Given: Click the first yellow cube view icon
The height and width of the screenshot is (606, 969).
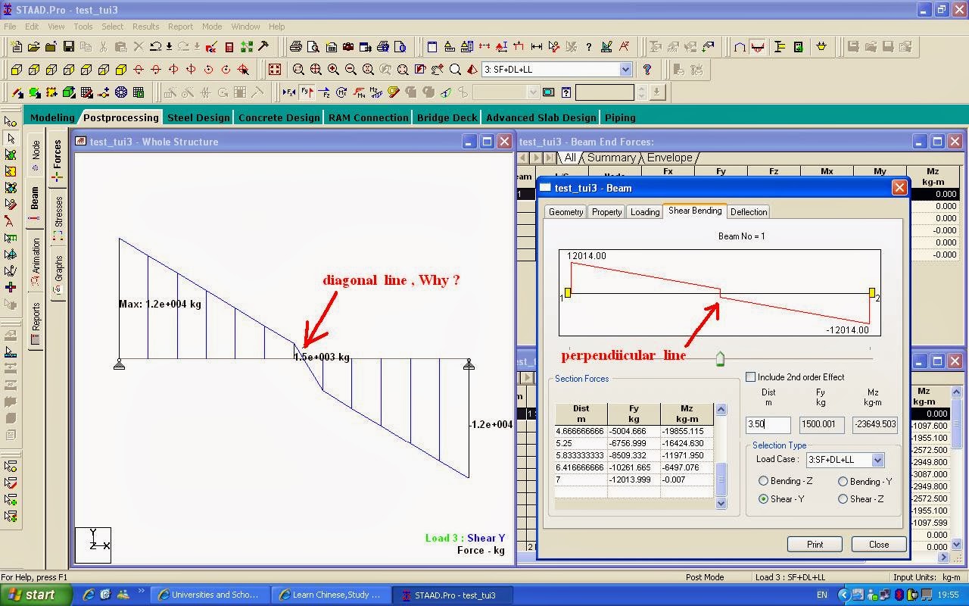Looking at the screenshot, I should click(x=17, y=70).
